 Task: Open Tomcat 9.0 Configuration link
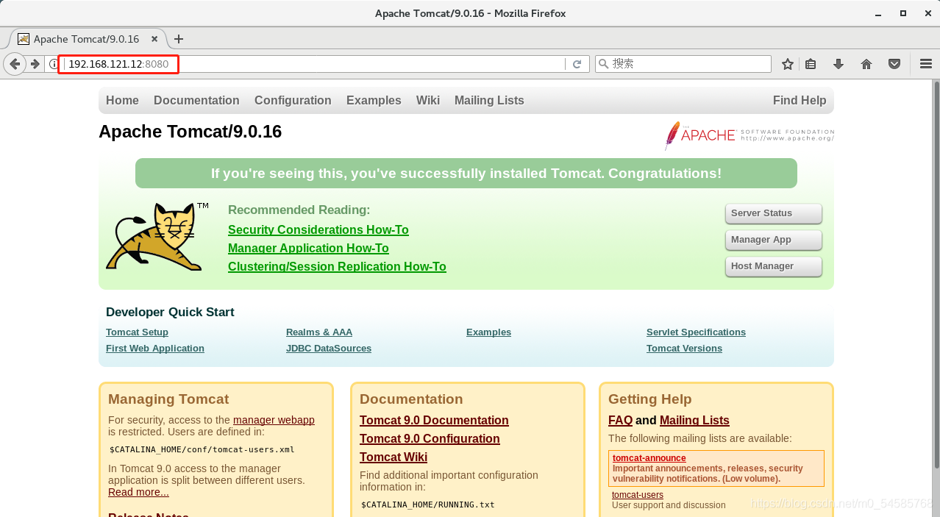click(x=430, y=439)
